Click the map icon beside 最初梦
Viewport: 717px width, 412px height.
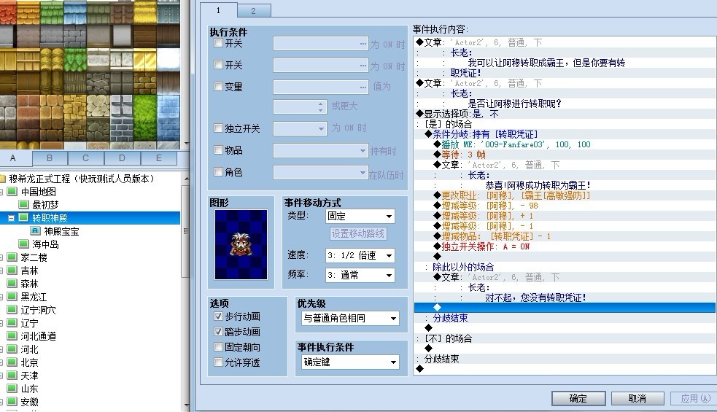(24, 204)
